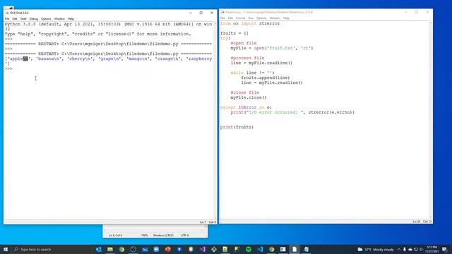Open the Window menu in filedemo.py editor

pyautogui.click(x=275, y=18)
